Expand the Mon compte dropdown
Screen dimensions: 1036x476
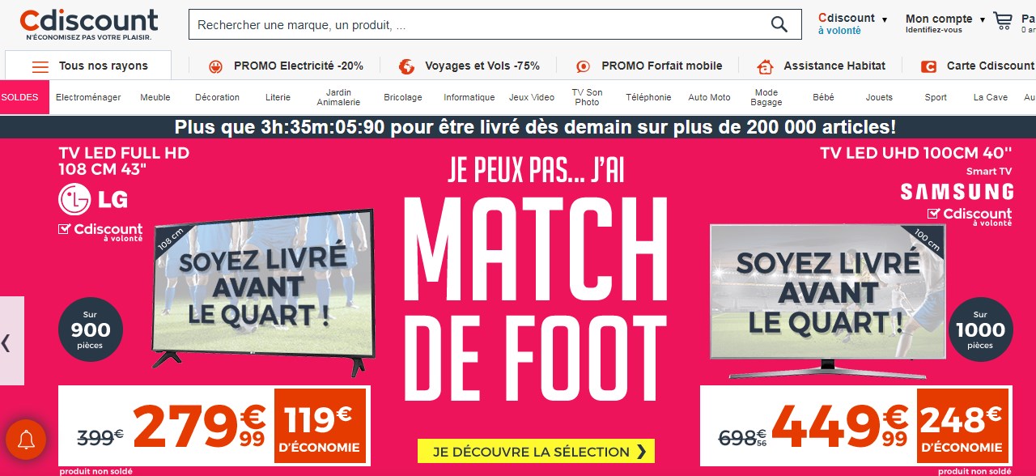tap(983, 19)
